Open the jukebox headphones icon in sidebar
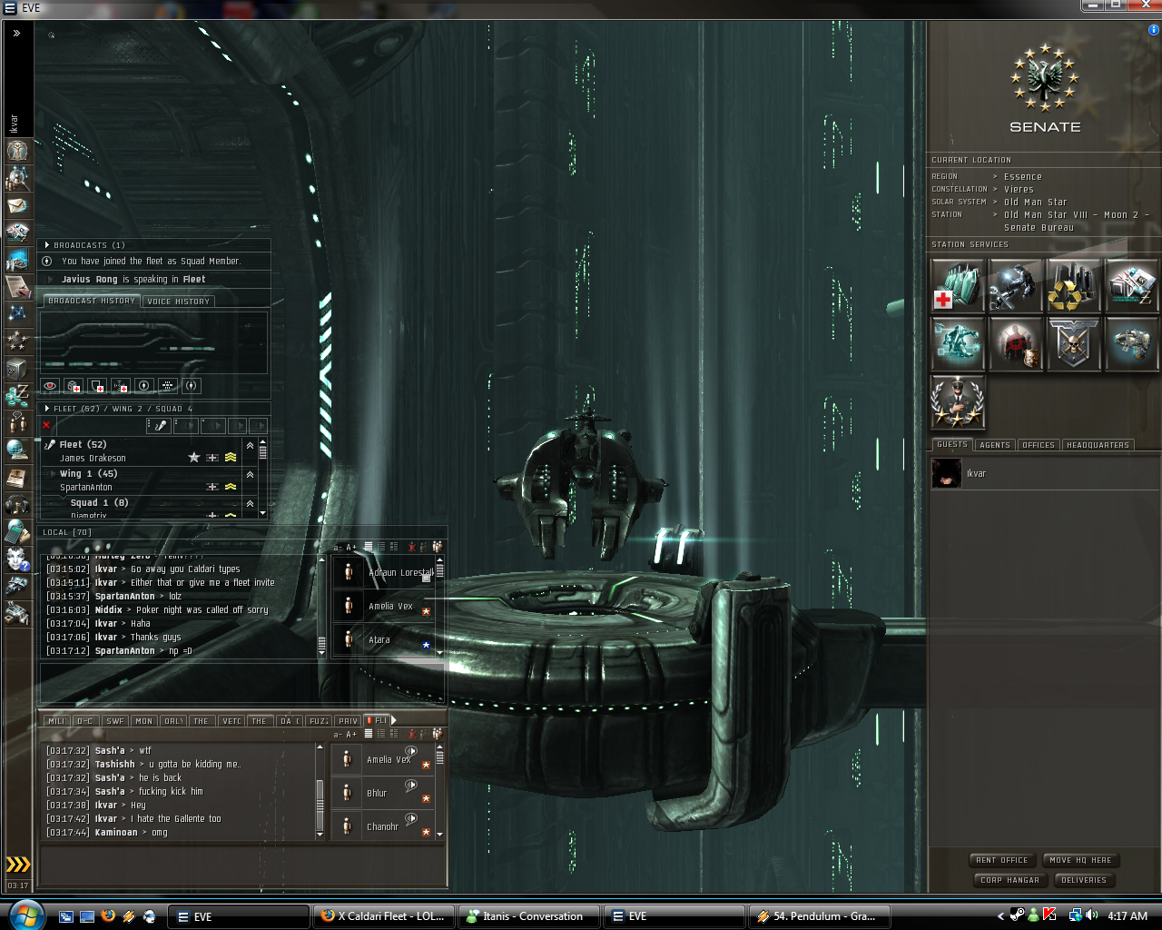The height and width of the screenshot is (930, 1162). coord(17,505)
